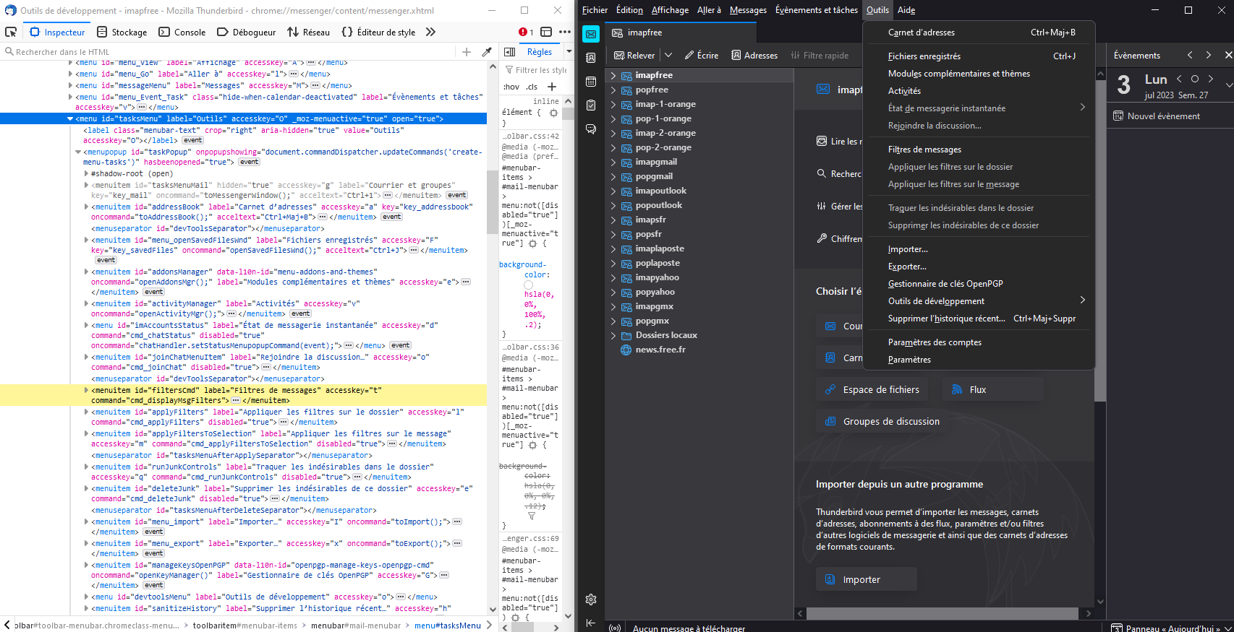This screenshot has height=632, width=1234.
Task: Open devtools three-dots customize menu
Action: click(565, 32)
